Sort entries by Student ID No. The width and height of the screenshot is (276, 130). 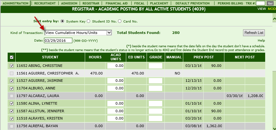pos(89,21)
